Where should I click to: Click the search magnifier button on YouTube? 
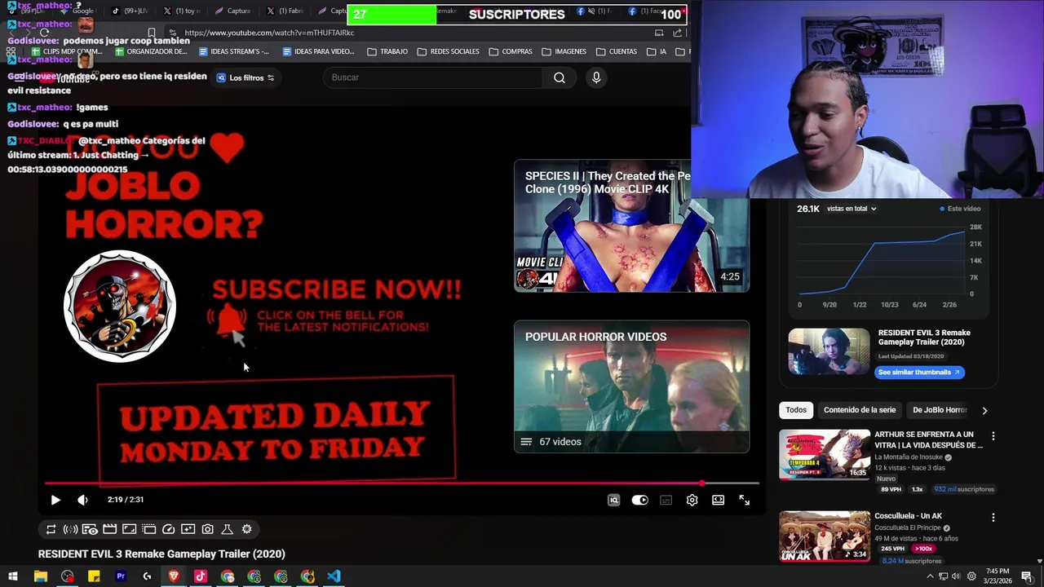click(560, 77)
